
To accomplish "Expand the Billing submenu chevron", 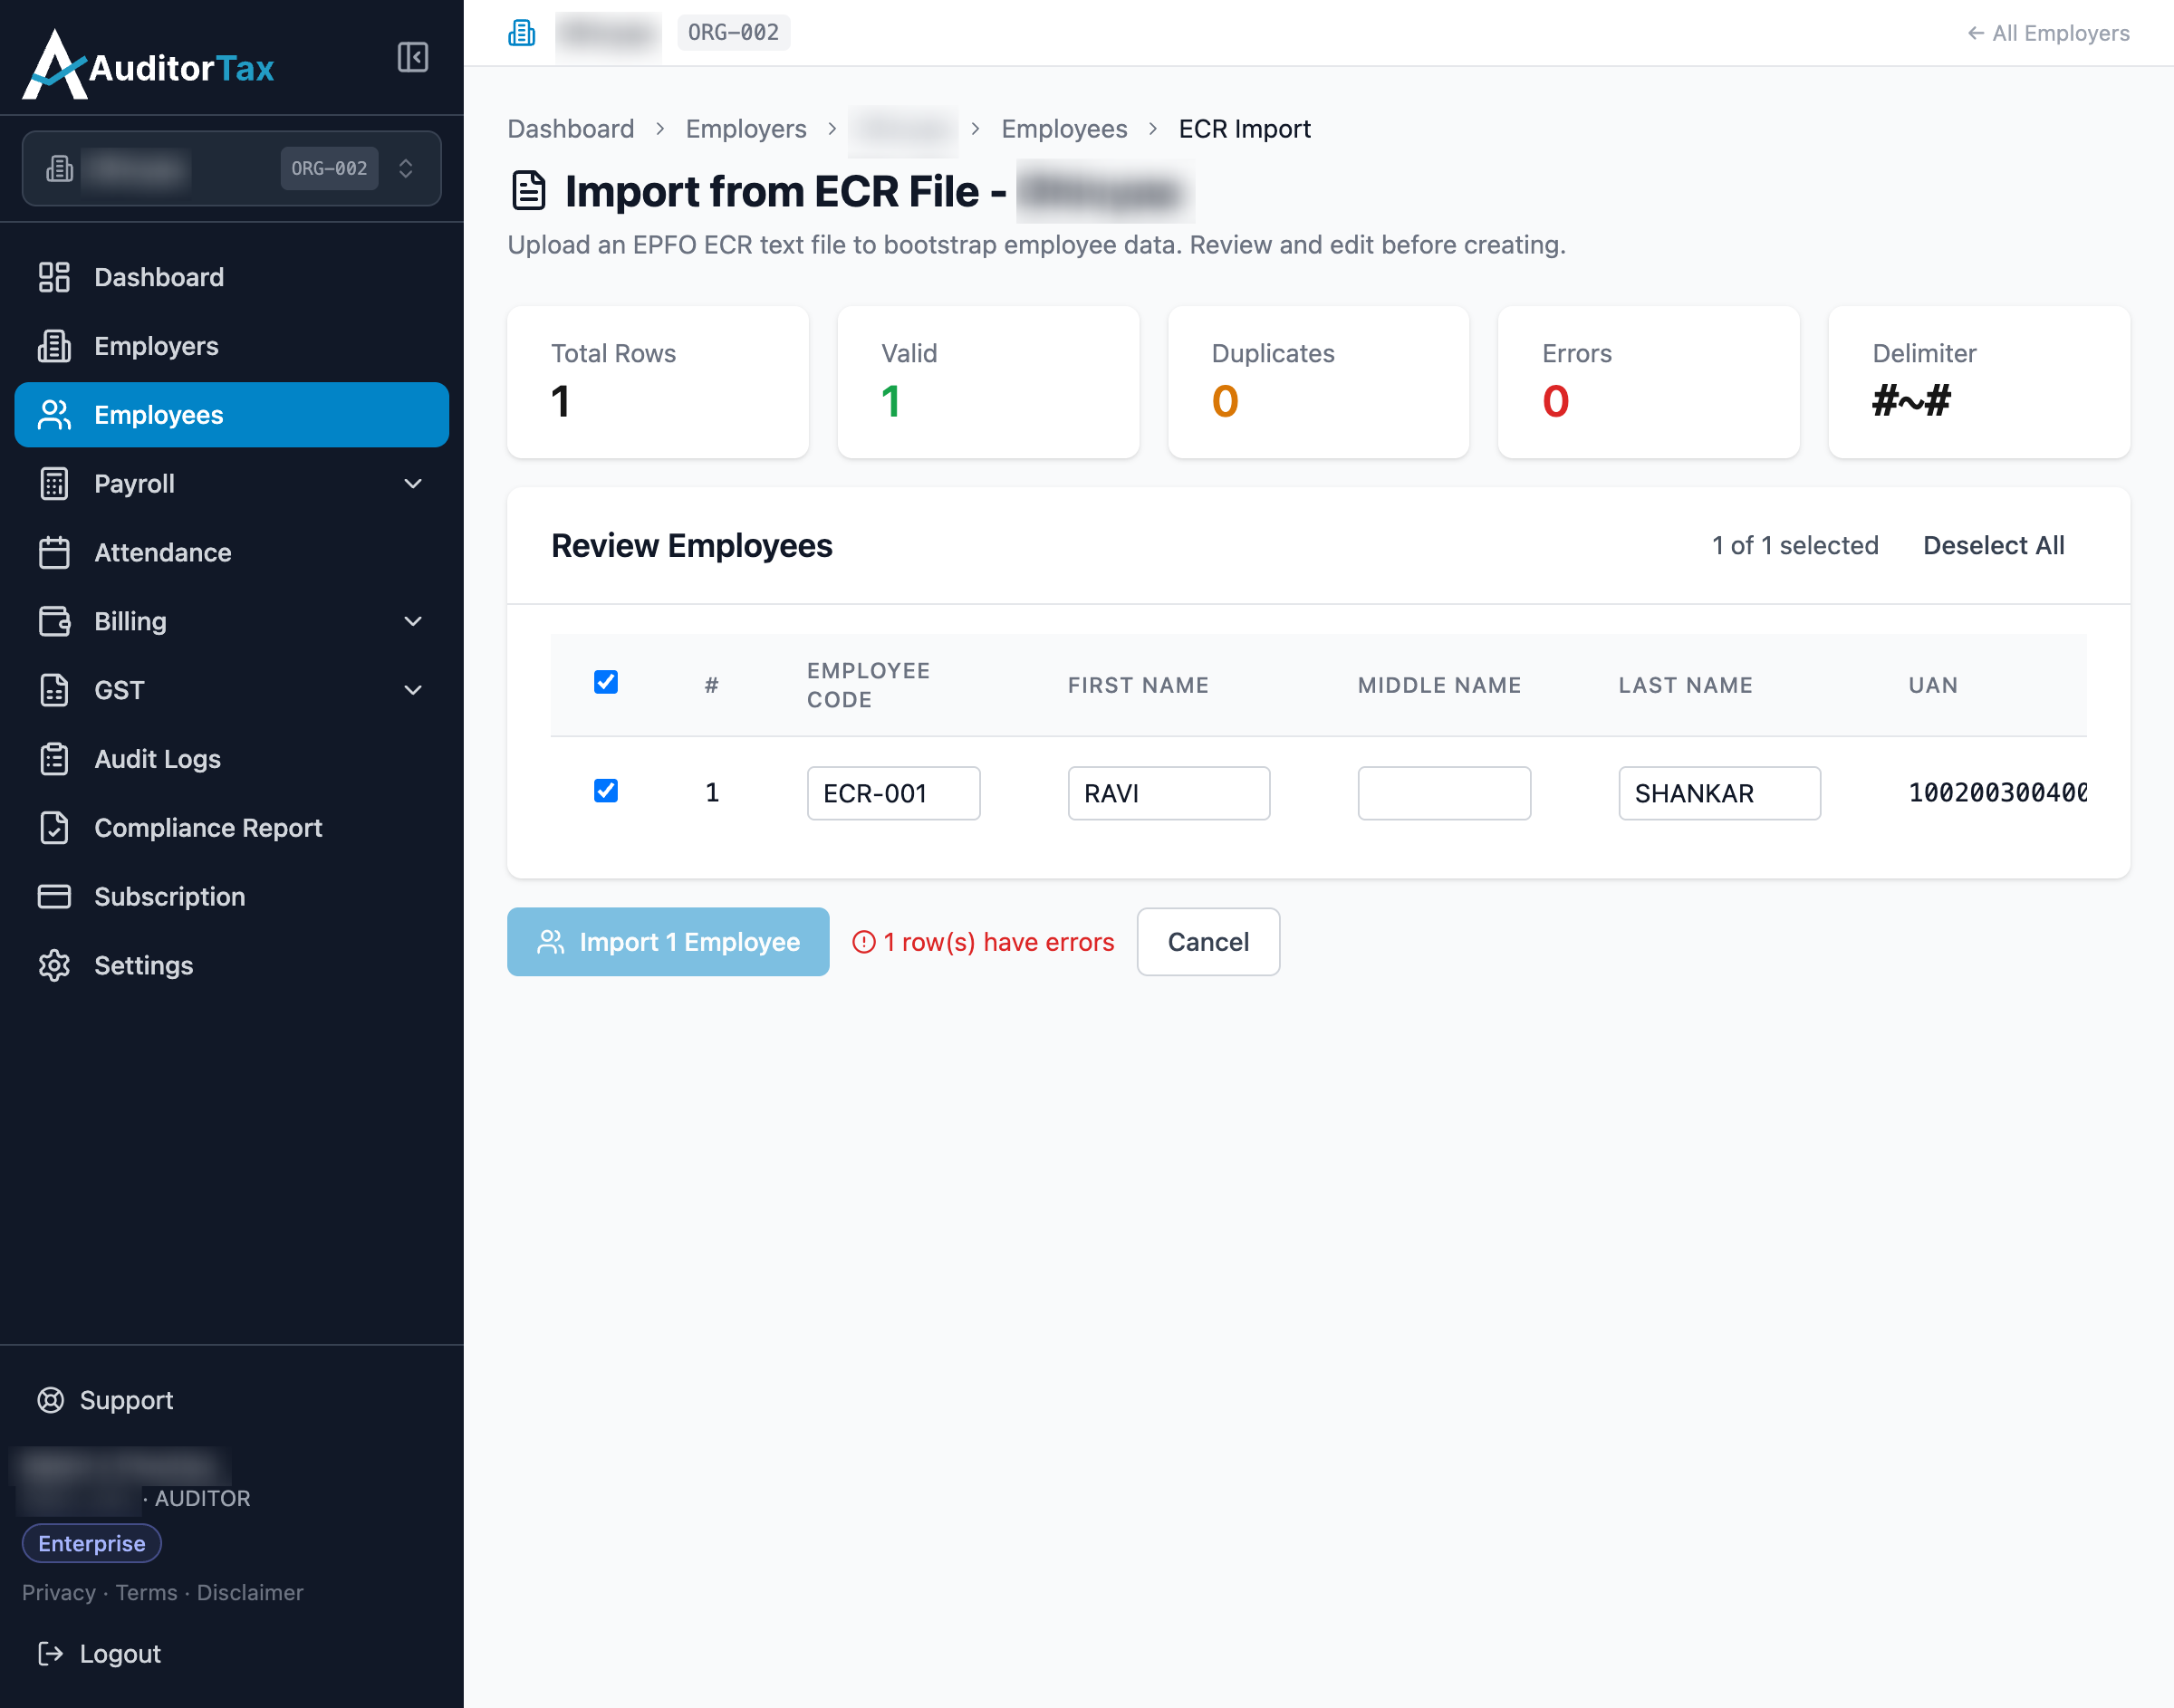I will tap(413, 621).
